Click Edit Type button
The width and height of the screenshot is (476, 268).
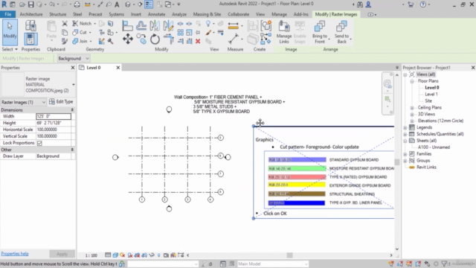click(61, 102)
